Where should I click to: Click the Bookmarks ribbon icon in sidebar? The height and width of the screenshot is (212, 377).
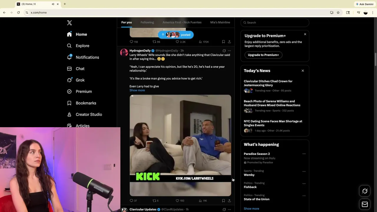point(69,103)
